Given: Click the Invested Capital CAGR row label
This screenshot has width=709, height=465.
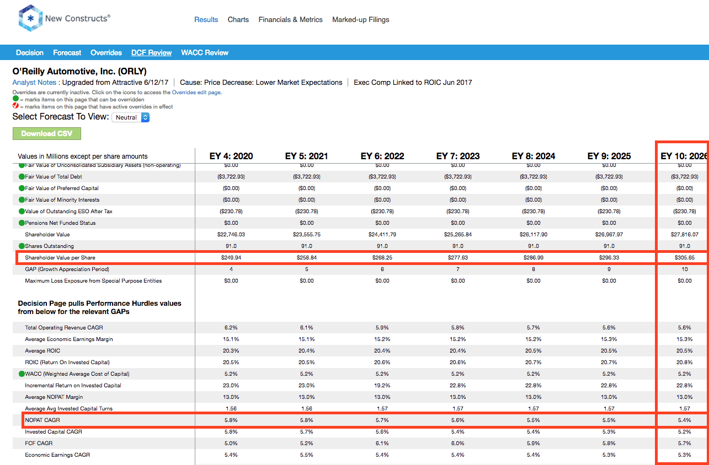Looking at the screenshot, I should 54,432.
